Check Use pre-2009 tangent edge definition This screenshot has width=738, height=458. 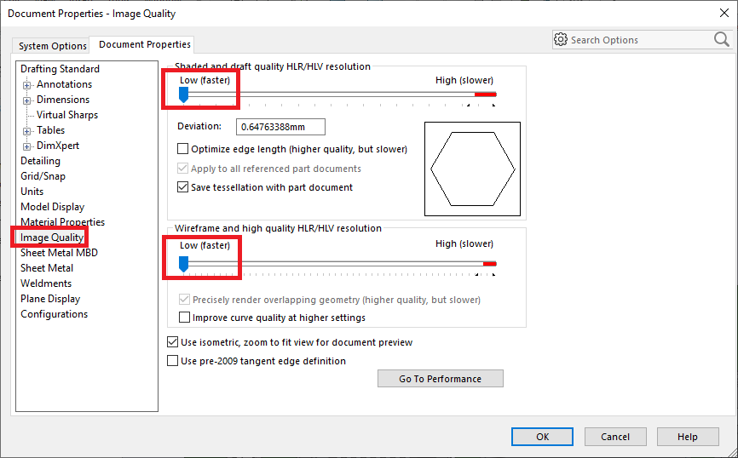[173, 361]
